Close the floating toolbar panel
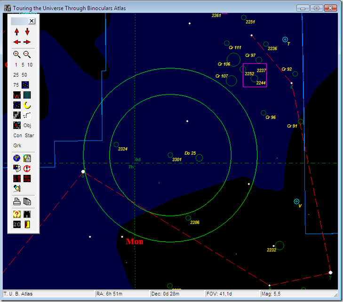Viewport: 343px width, 302px height. 32,21
